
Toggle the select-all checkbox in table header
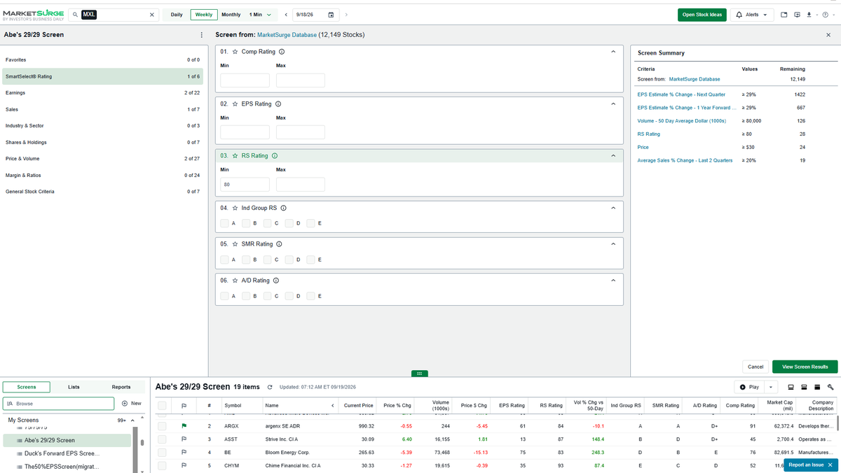tap(163, 405)
